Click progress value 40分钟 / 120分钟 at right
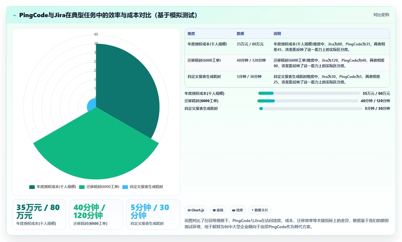Viewport: 402px width, 242px height. coord(375,101)
